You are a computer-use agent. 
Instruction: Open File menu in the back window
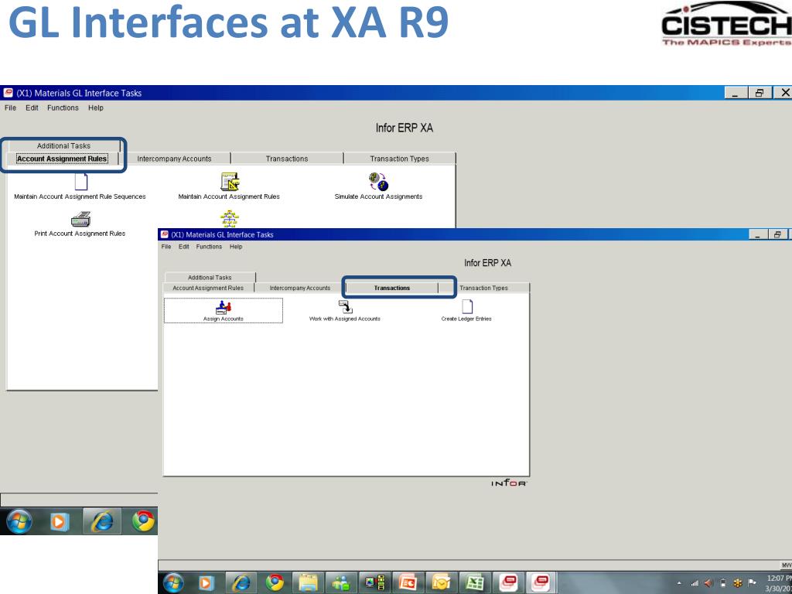(x=10, y=108)
